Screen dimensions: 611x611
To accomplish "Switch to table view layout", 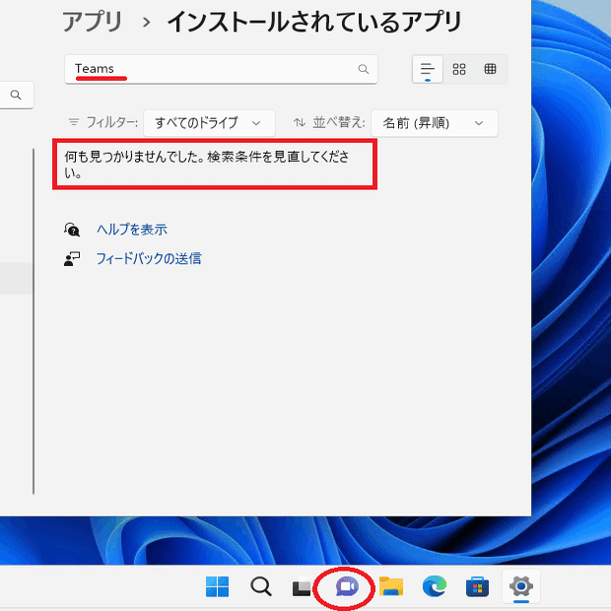I will [x=490, y=69].
